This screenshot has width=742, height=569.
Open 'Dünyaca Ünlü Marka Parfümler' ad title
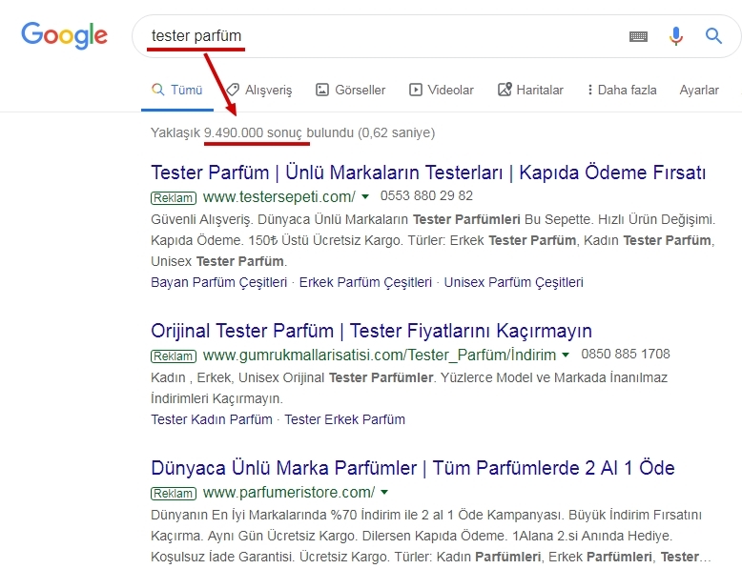click(x=413, y=468)
